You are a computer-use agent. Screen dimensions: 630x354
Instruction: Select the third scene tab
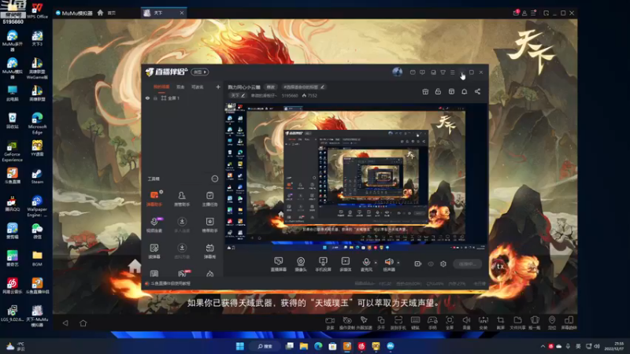click(198, 87)
